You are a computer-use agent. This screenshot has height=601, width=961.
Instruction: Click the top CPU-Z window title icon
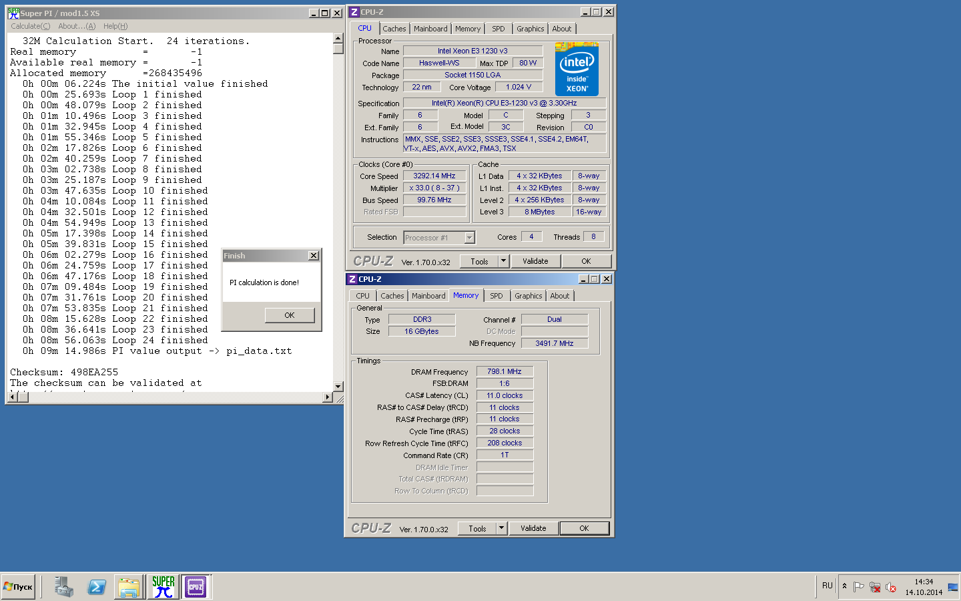pos(354,12)
